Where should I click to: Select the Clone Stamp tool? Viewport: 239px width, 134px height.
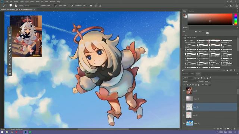10,41
